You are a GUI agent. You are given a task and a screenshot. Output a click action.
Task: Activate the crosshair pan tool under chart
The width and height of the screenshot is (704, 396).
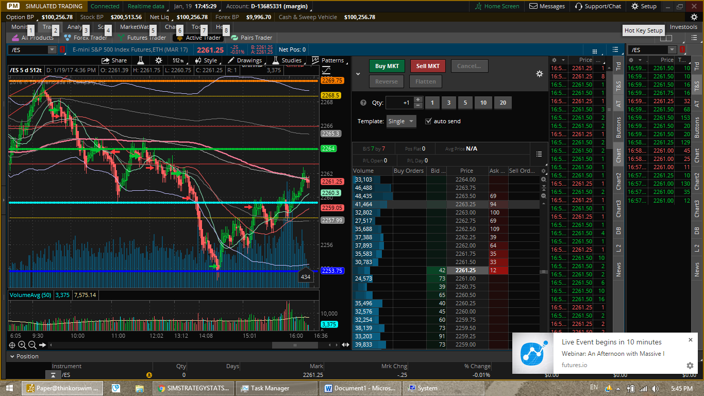click(x=12, y=345)
